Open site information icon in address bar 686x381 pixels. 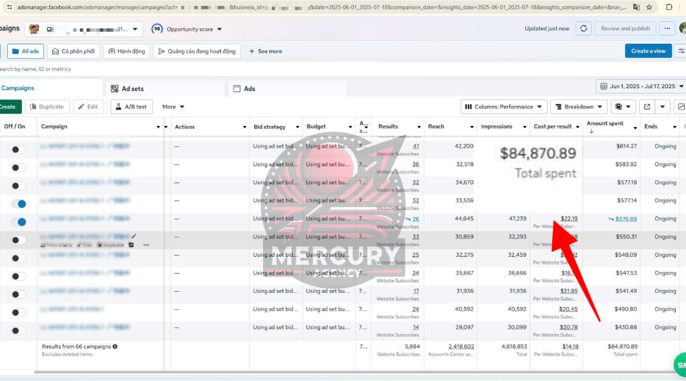pyautogui.click(x=9, y=7)
